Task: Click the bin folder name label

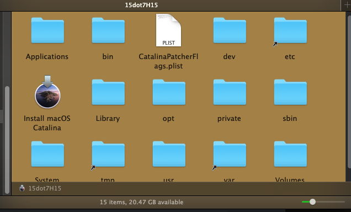Action: coord(108,57)
